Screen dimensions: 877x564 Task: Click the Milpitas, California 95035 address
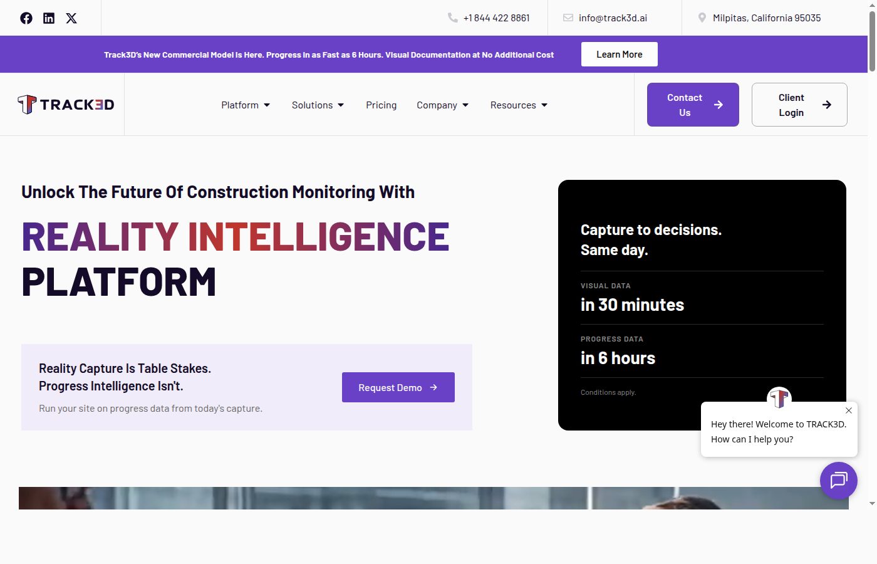(767, 18)
